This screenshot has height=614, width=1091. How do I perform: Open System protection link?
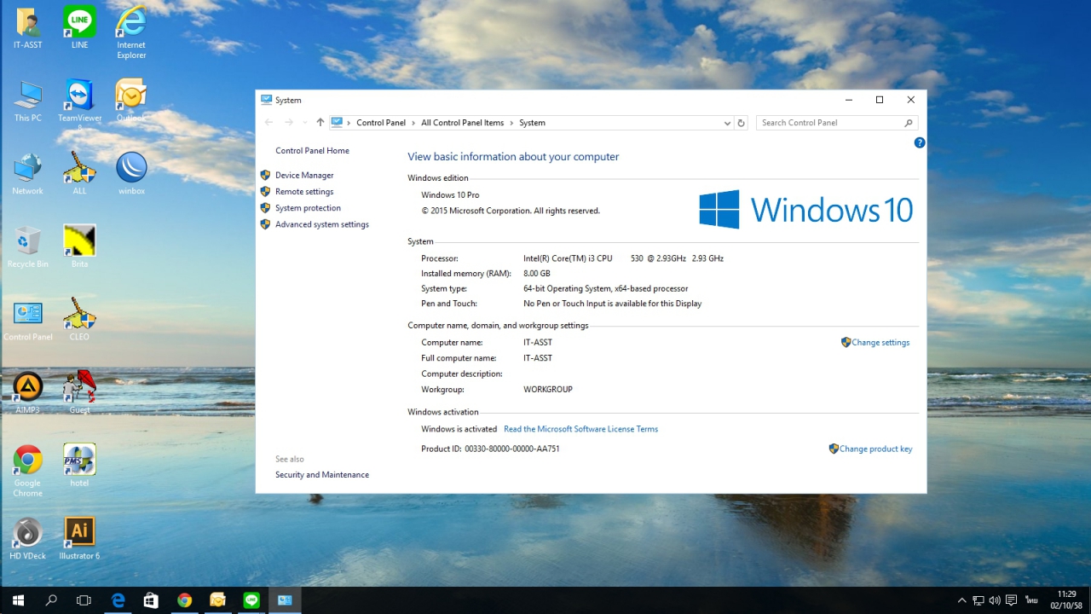(308, 208)
